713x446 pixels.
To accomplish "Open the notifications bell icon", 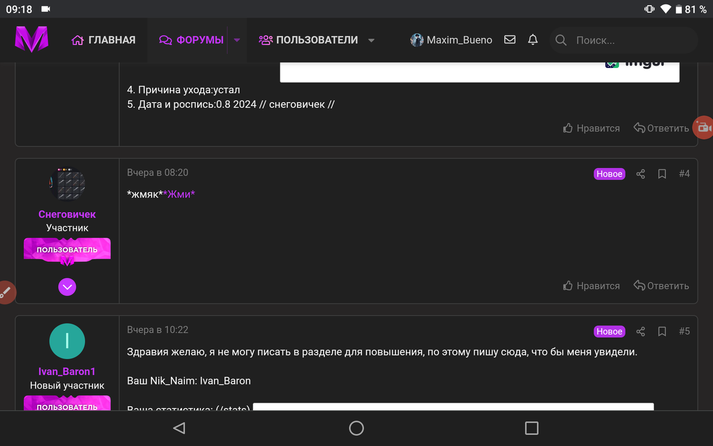I will tap(533, 40).
